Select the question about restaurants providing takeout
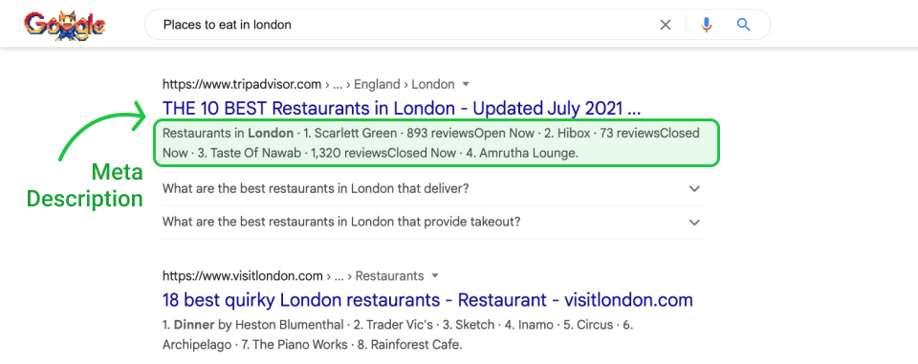 tap(341, 223)
